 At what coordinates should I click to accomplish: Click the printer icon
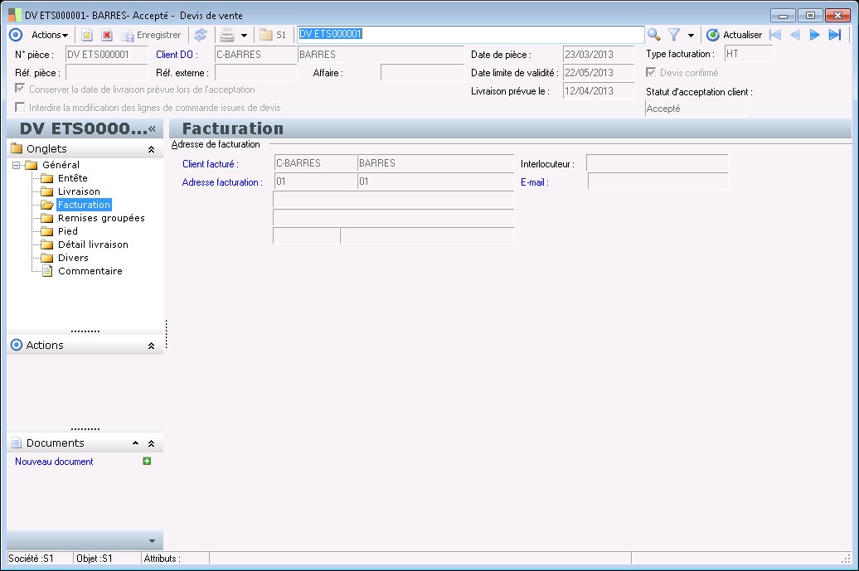(226, 35)
